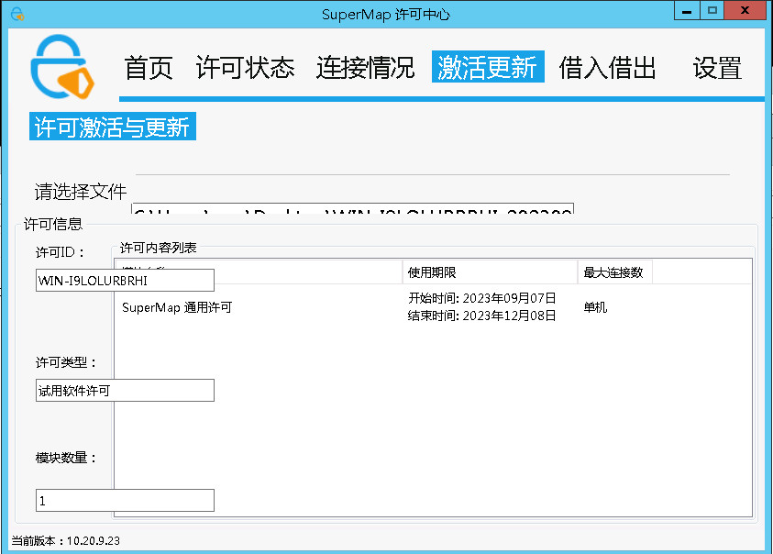This screenshot has width=773, height=554.
Task: Click the title bar app icon
Action: [x=17, y=15]
